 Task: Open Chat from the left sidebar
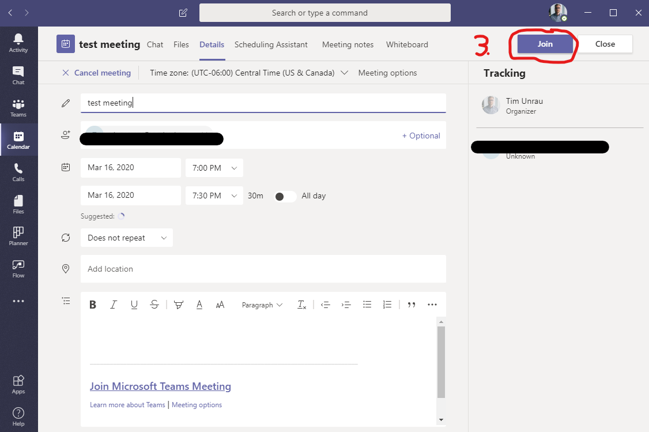click(x=18, y=75)
